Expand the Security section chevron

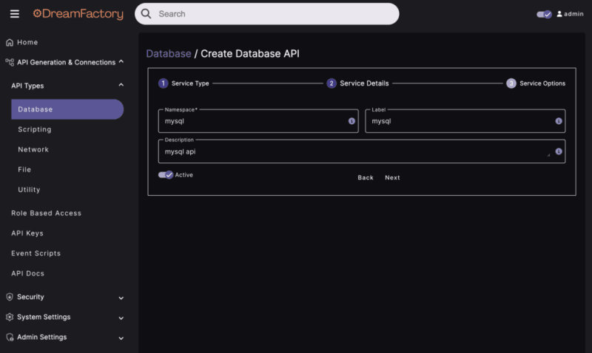(x=121, y=298)
